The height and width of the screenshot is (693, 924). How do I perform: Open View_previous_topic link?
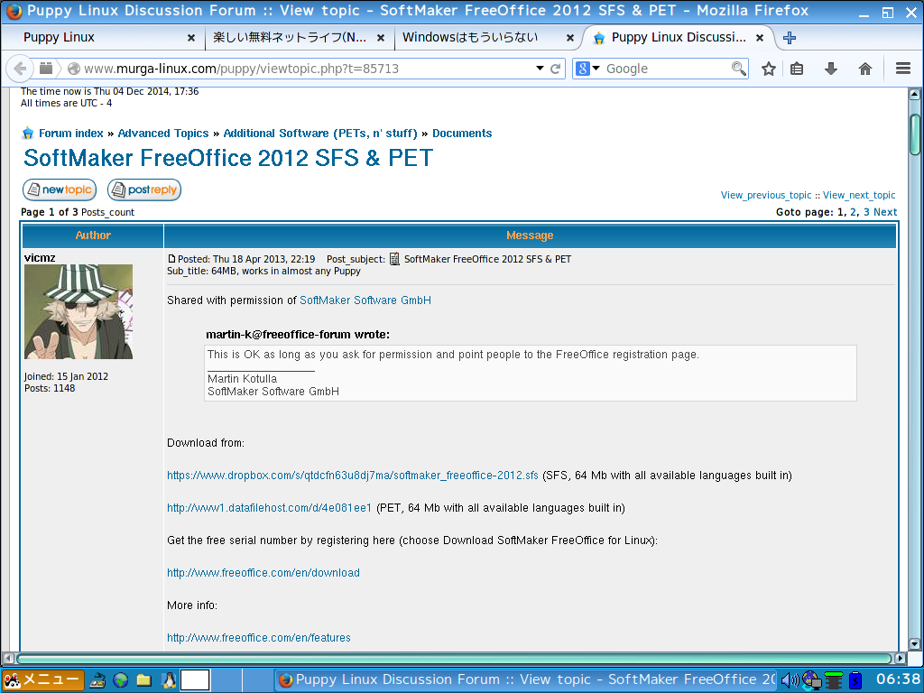(x=766, y=195)
